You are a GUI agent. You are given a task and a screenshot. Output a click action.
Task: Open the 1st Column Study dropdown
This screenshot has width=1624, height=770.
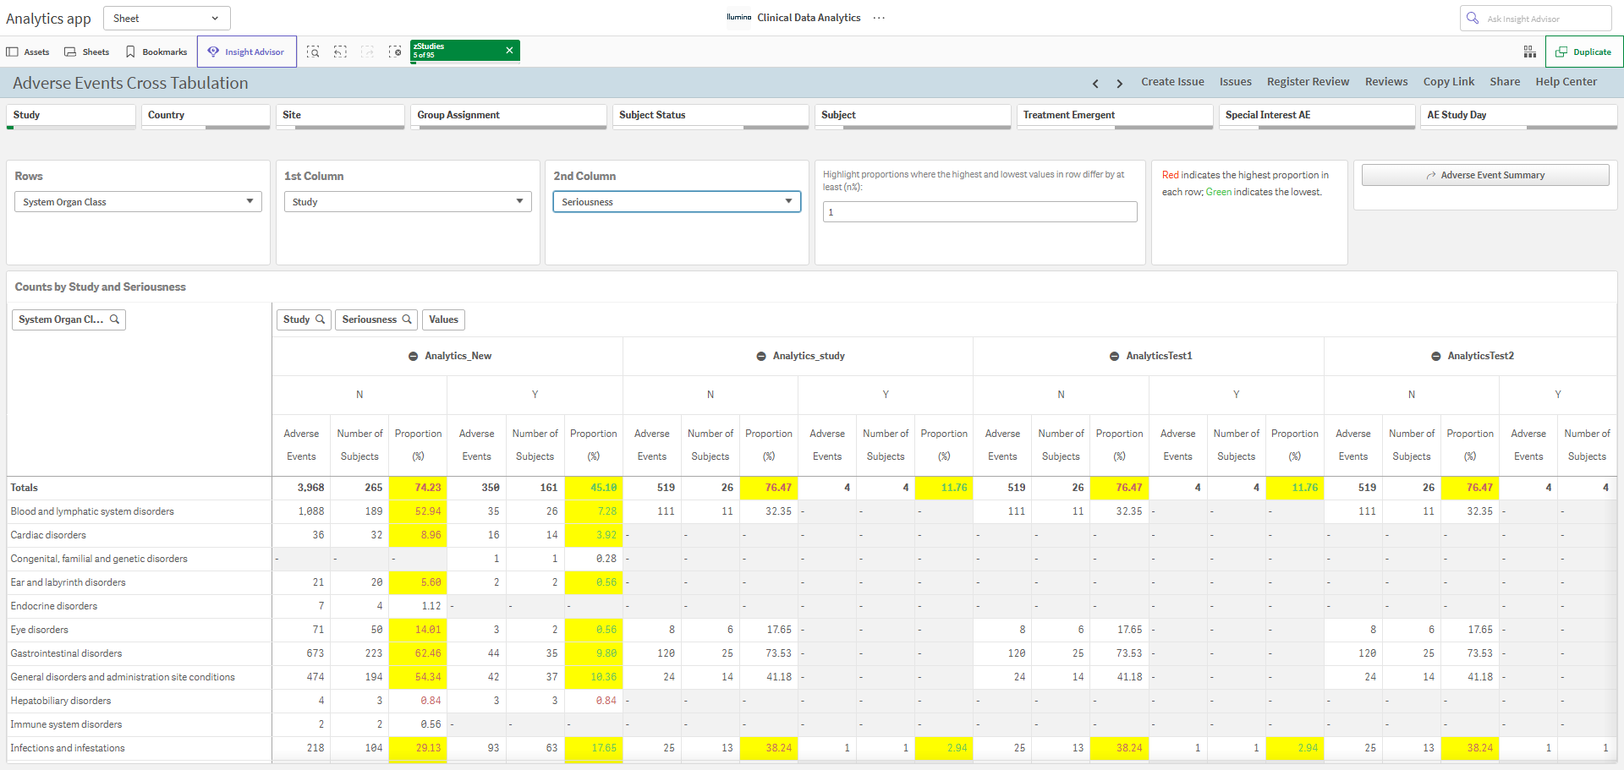pyautogui.click(x=408, y=201)
